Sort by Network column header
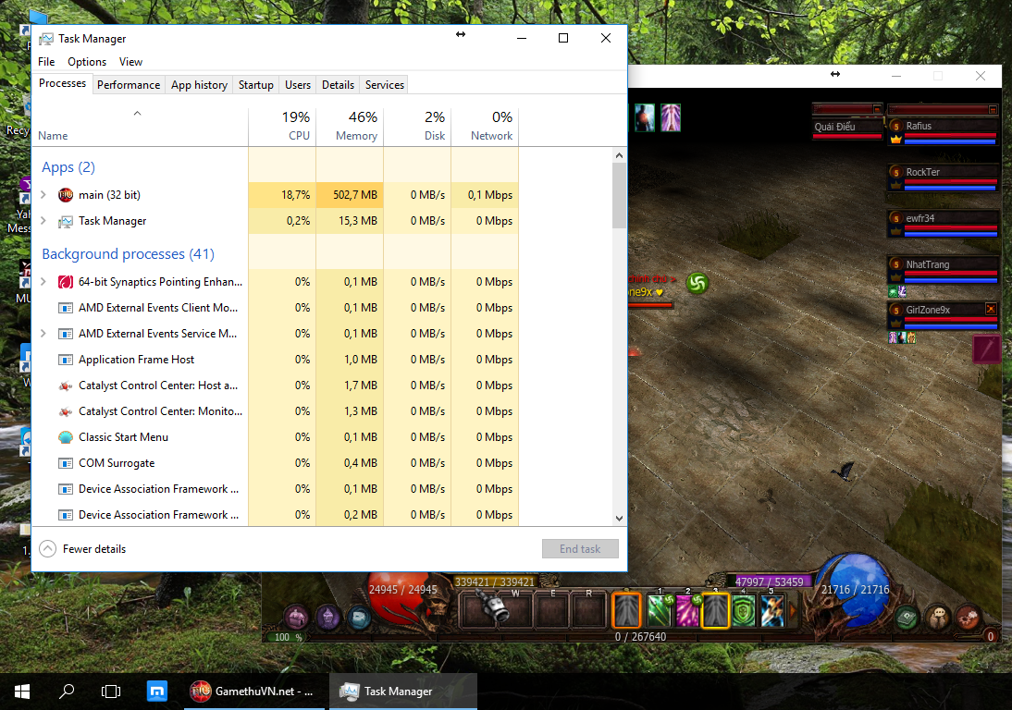 [485, 127]
